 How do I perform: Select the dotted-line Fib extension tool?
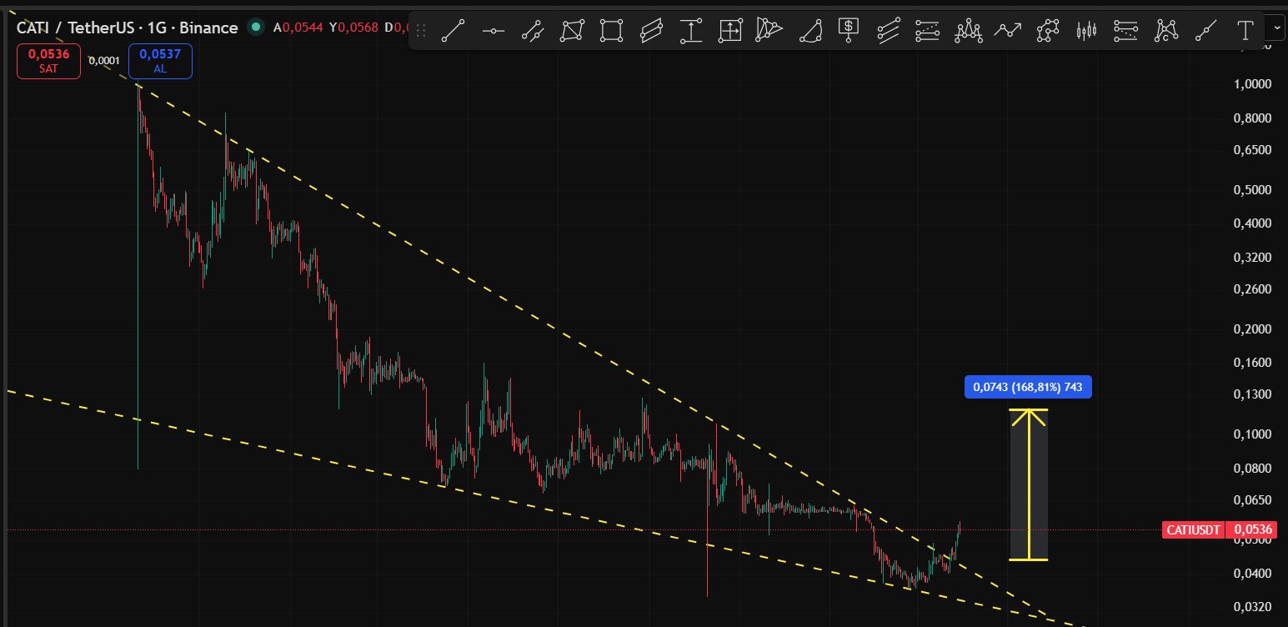coord(1126,31)
